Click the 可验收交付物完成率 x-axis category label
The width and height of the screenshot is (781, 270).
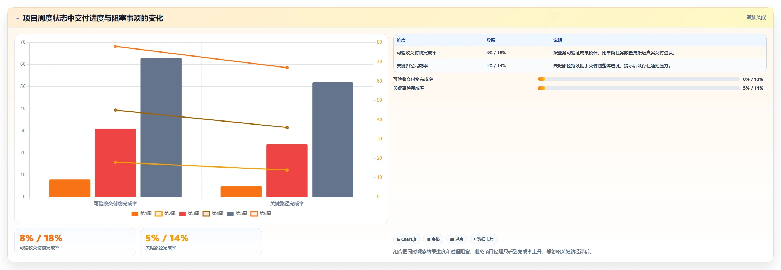(115, 204)
